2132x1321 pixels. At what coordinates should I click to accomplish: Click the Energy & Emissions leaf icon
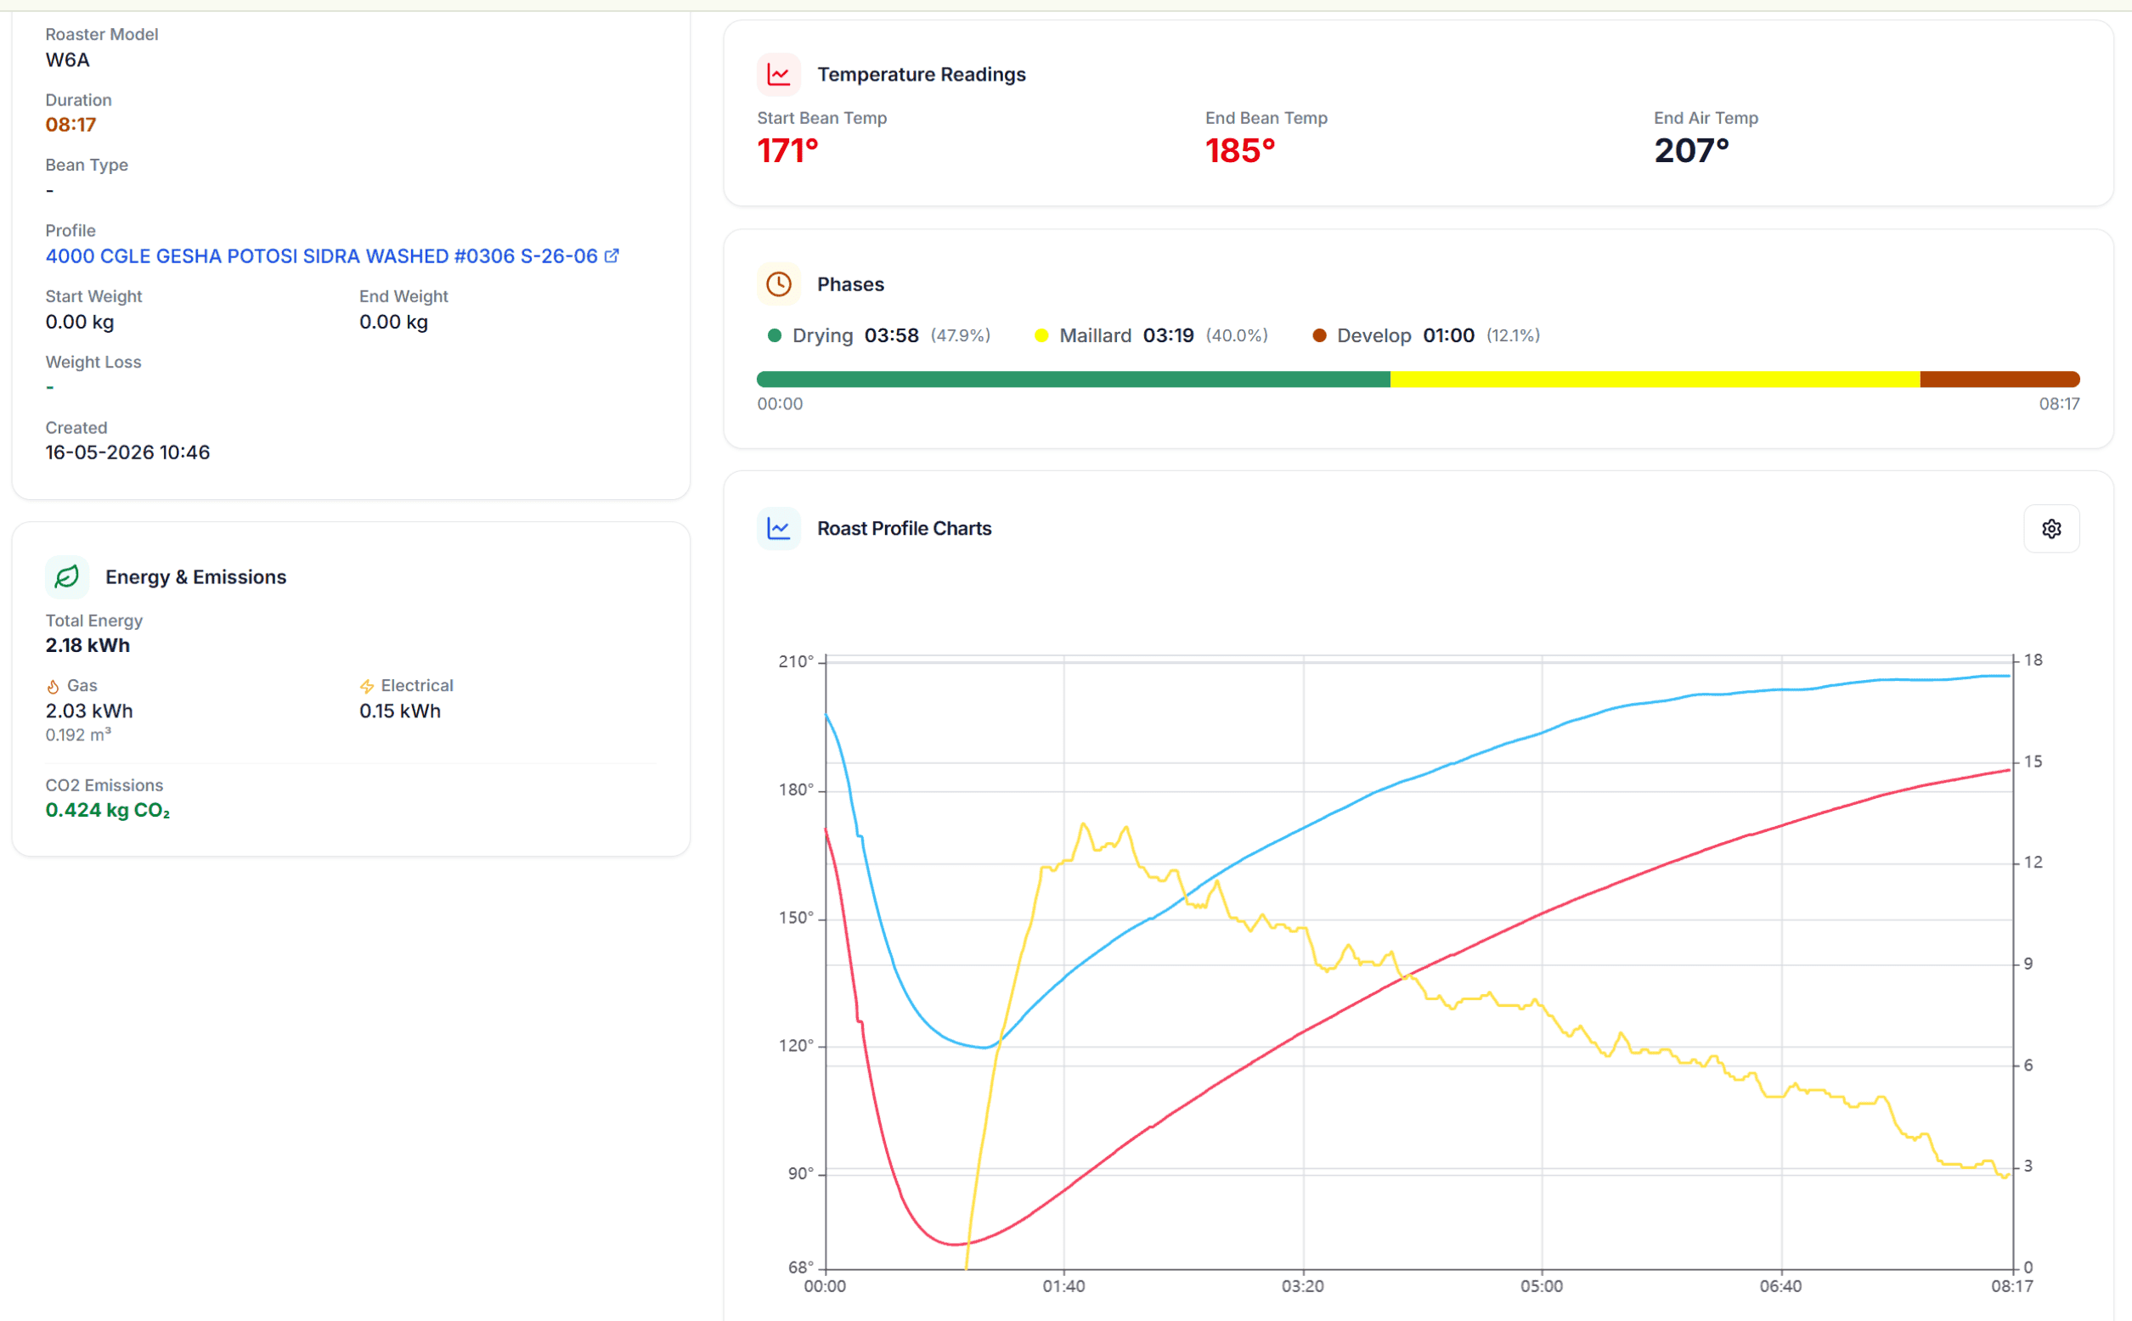66,576
